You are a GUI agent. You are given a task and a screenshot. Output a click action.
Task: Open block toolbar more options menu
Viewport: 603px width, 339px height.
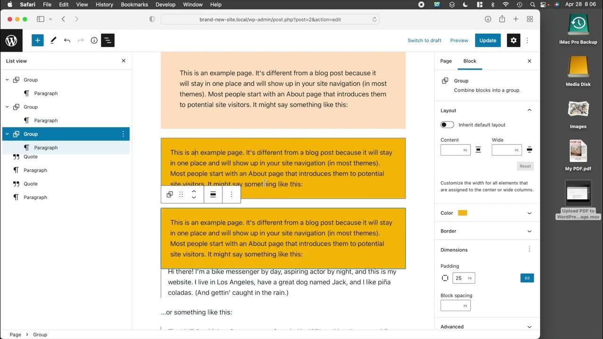pos(231,194)
